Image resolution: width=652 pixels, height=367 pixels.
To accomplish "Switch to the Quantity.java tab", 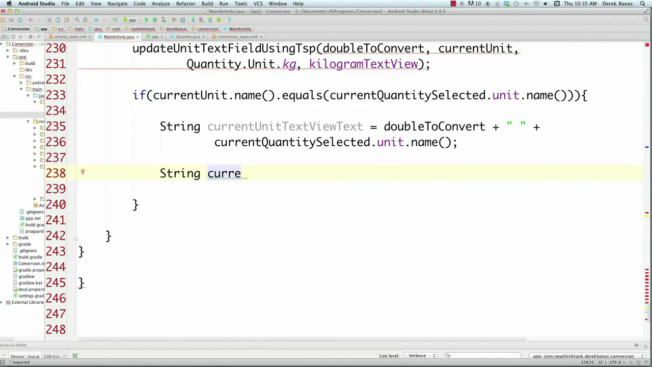I will pos(188,36).
